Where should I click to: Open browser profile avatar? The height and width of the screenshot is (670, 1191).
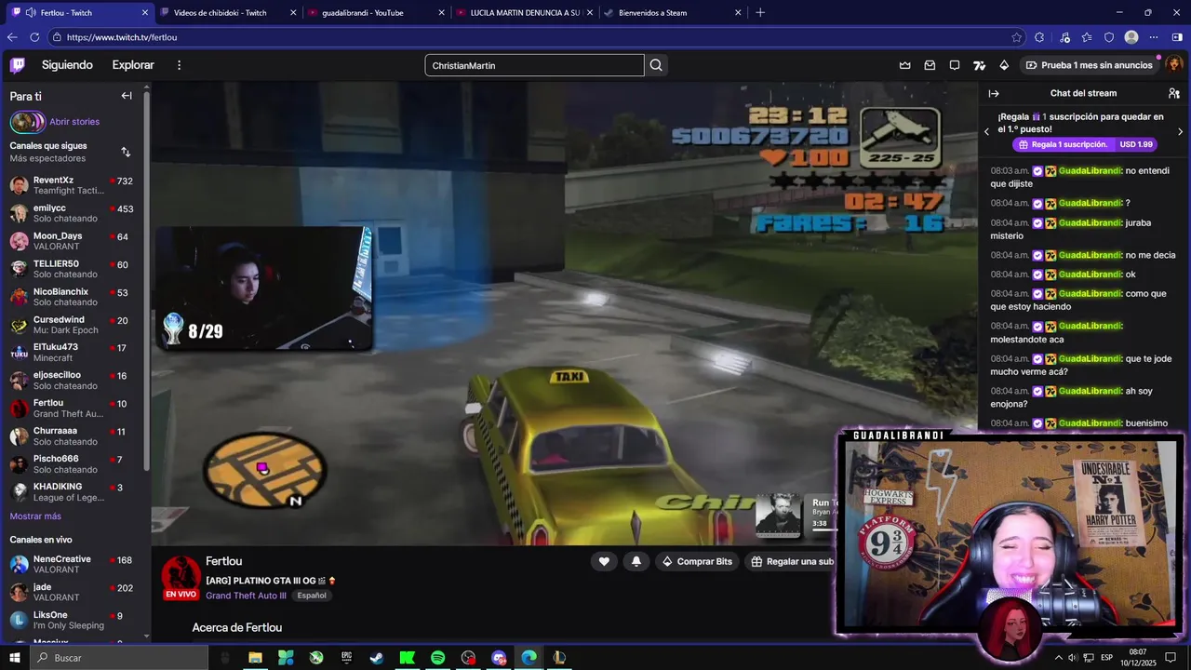(x=1131, y=37)
